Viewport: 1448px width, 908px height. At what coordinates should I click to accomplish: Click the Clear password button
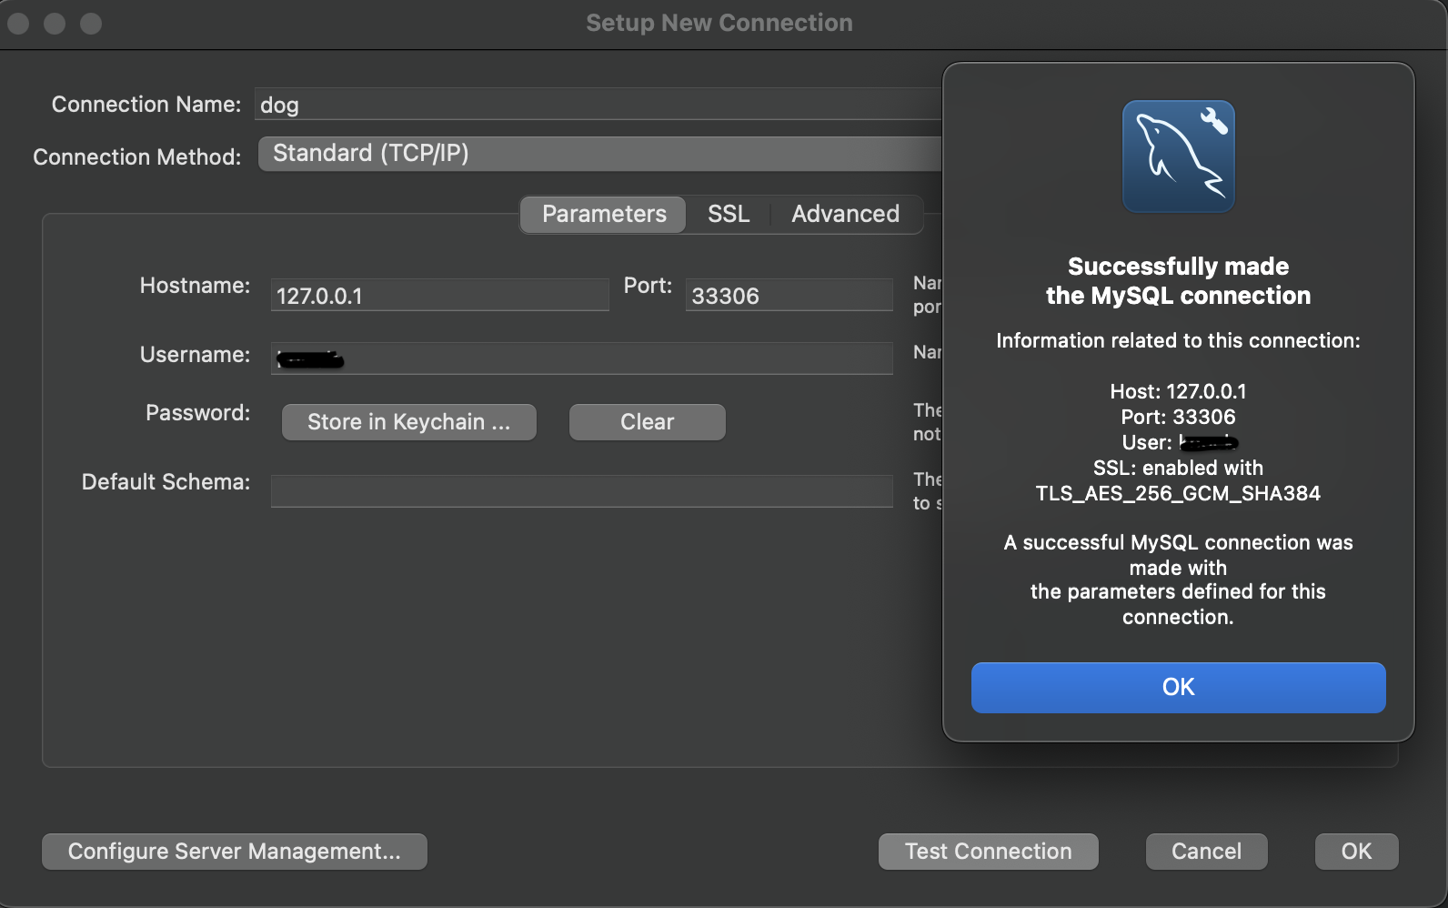[x=647, y=422]
